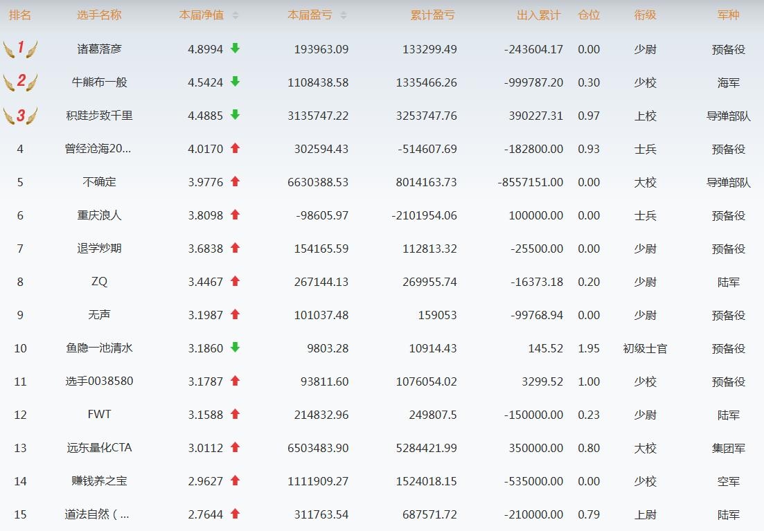Screen dimensions: 764x531
Task: Open player 诸葛落彦's profile
Action: point(99,49)
